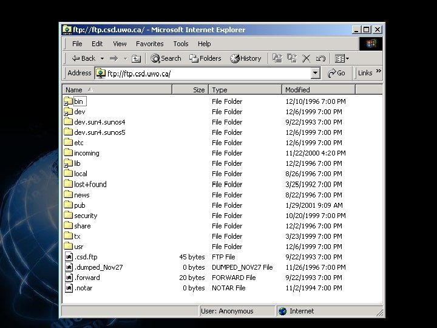Select the lost+found folder icon
This screenshot has width=437, height=328.
[x=68, y=184]
